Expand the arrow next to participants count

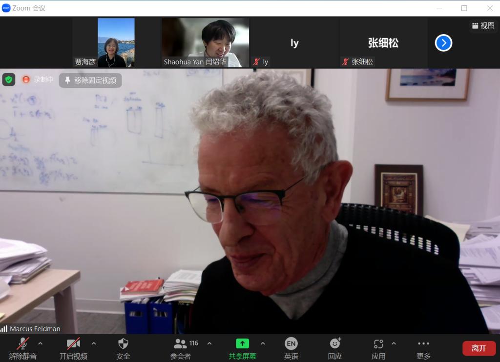(209, 343)
